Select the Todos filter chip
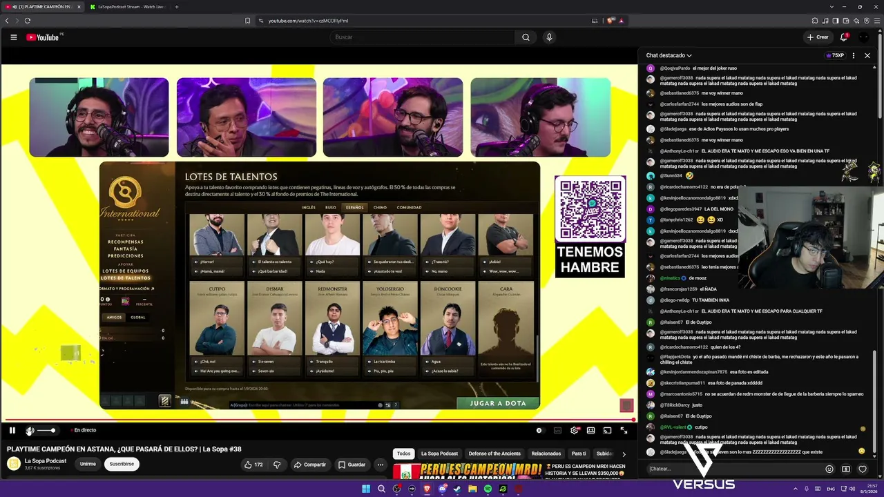Screen dimensions: 884x497 coord(404,454)
